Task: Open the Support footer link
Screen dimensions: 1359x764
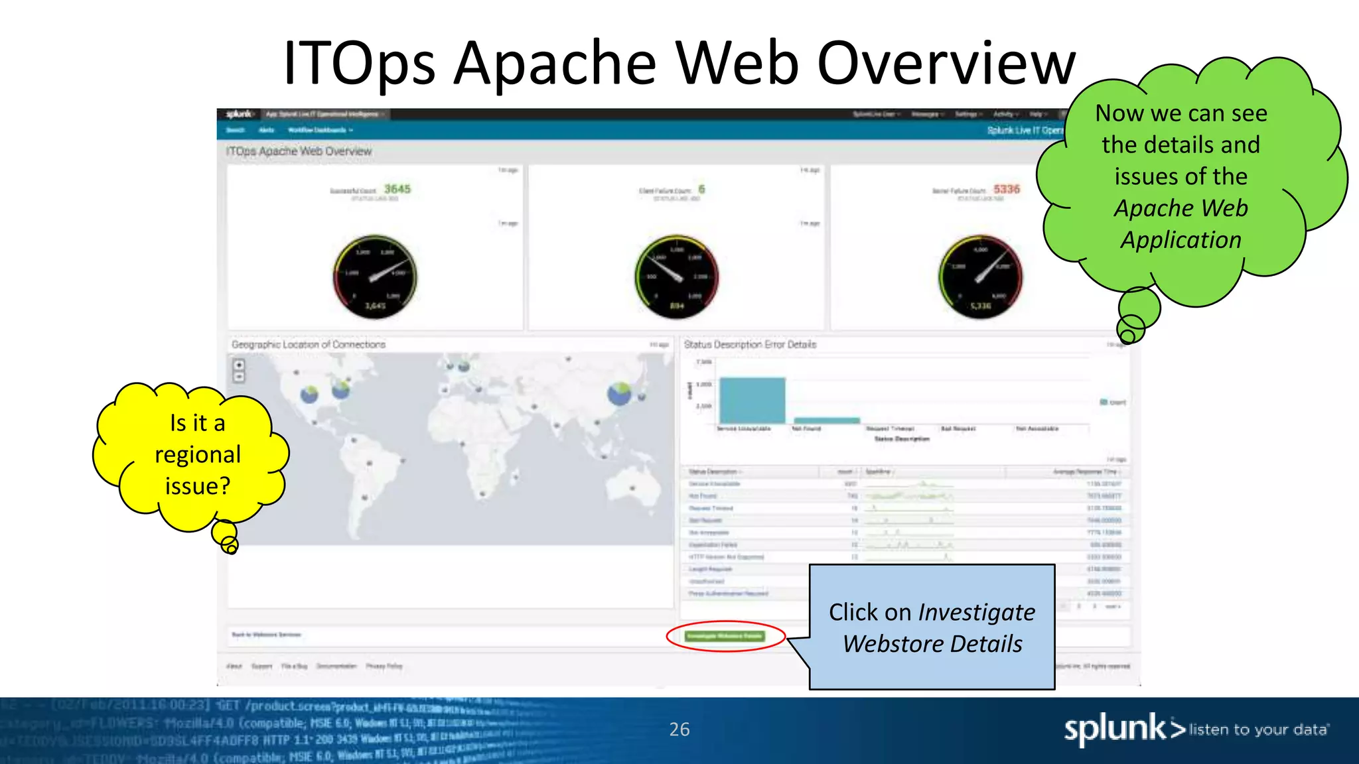Action: (261, 666)
